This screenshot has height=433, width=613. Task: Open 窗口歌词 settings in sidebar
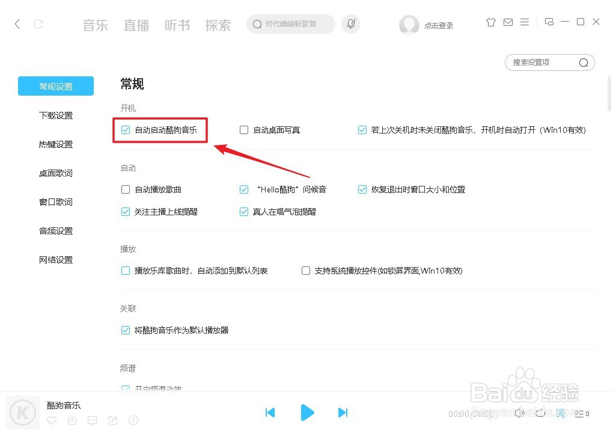click(56, 202)
